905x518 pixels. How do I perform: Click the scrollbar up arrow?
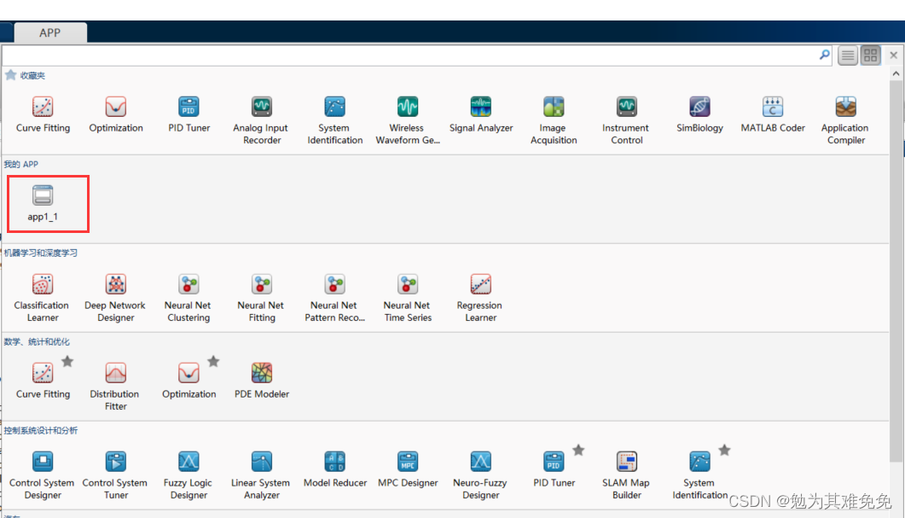click(x=896, y=74)
